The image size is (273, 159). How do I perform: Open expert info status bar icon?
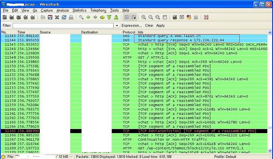tap(3, 157)
